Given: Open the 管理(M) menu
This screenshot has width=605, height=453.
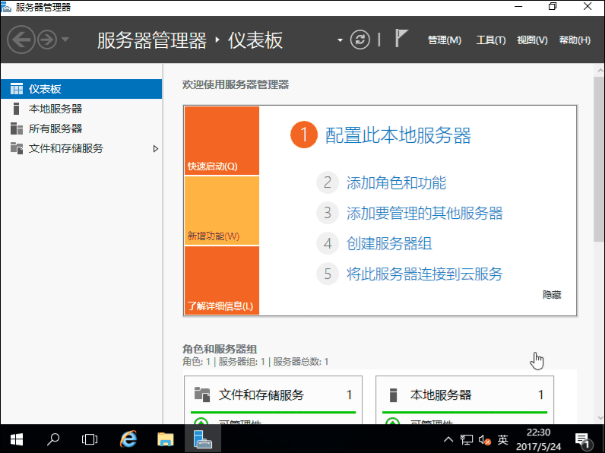Looking at the screenshot, I should (445, 40).
